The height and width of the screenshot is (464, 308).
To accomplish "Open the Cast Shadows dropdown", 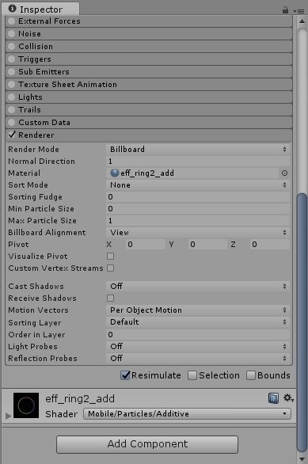I will coord(198,286).
